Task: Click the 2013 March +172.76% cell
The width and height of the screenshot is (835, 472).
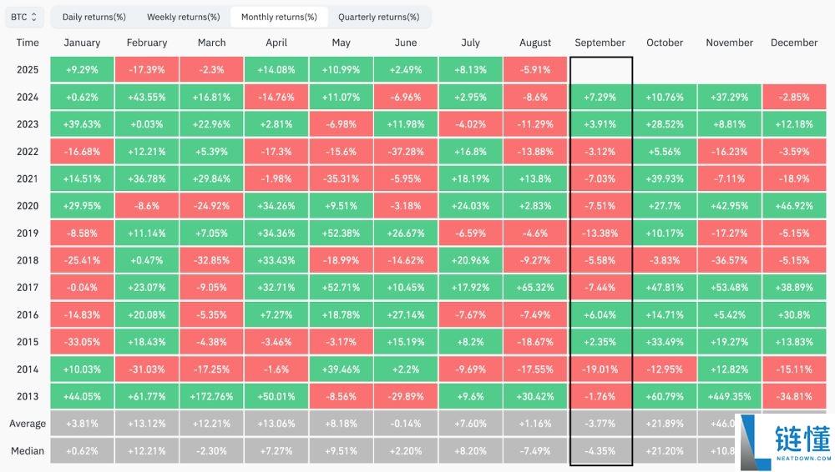Action: [x=212, y=396]
